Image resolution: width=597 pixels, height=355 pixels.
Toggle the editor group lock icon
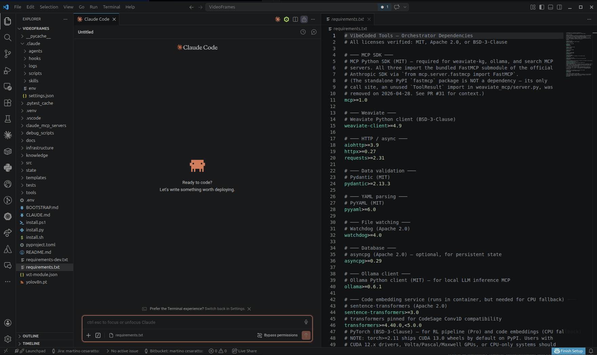304,19
